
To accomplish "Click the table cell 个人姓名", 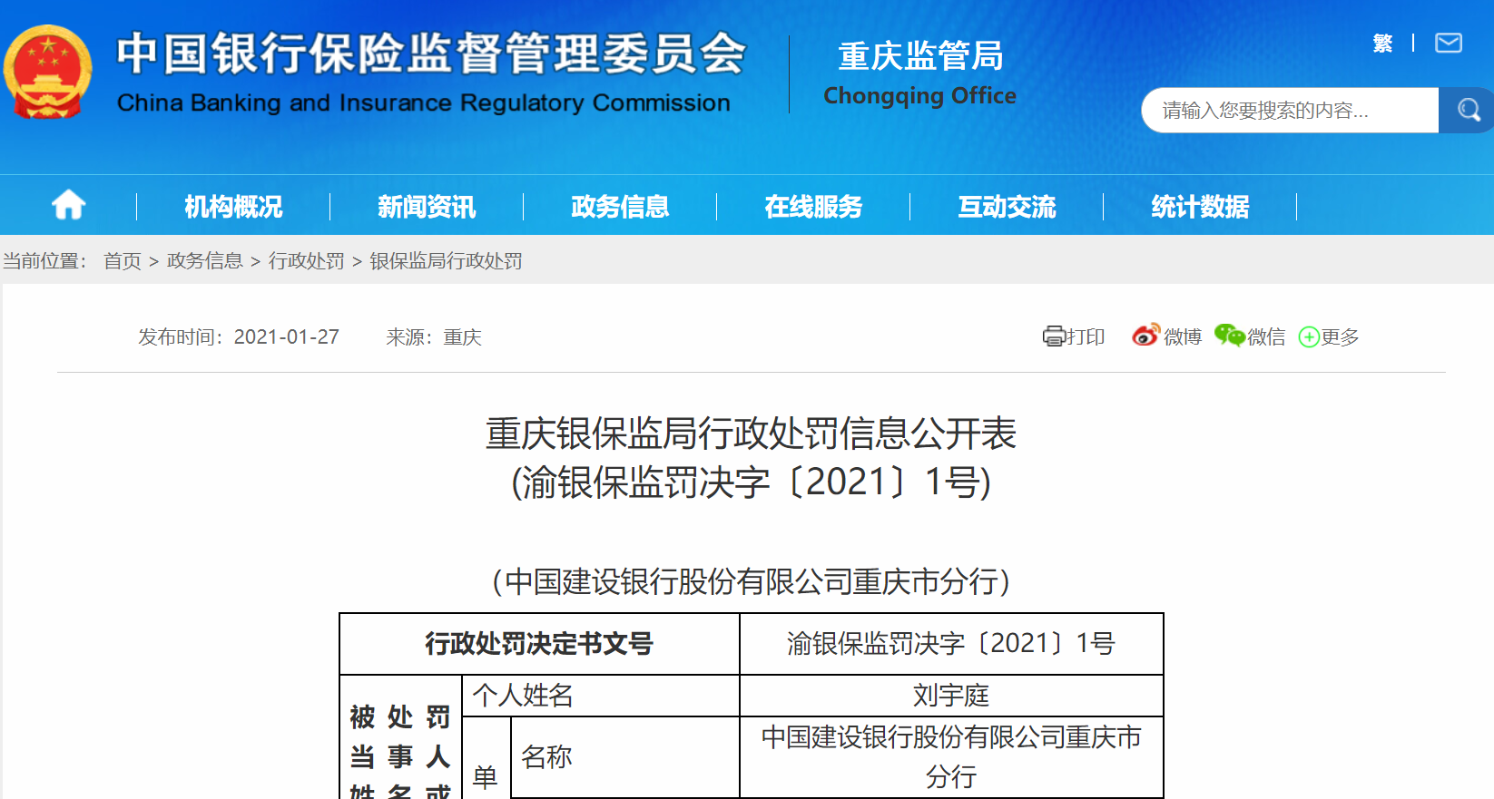I will pyautogui.click(x=600, y=696).
